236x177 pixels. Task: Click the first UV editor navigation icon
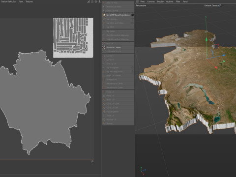88,1
